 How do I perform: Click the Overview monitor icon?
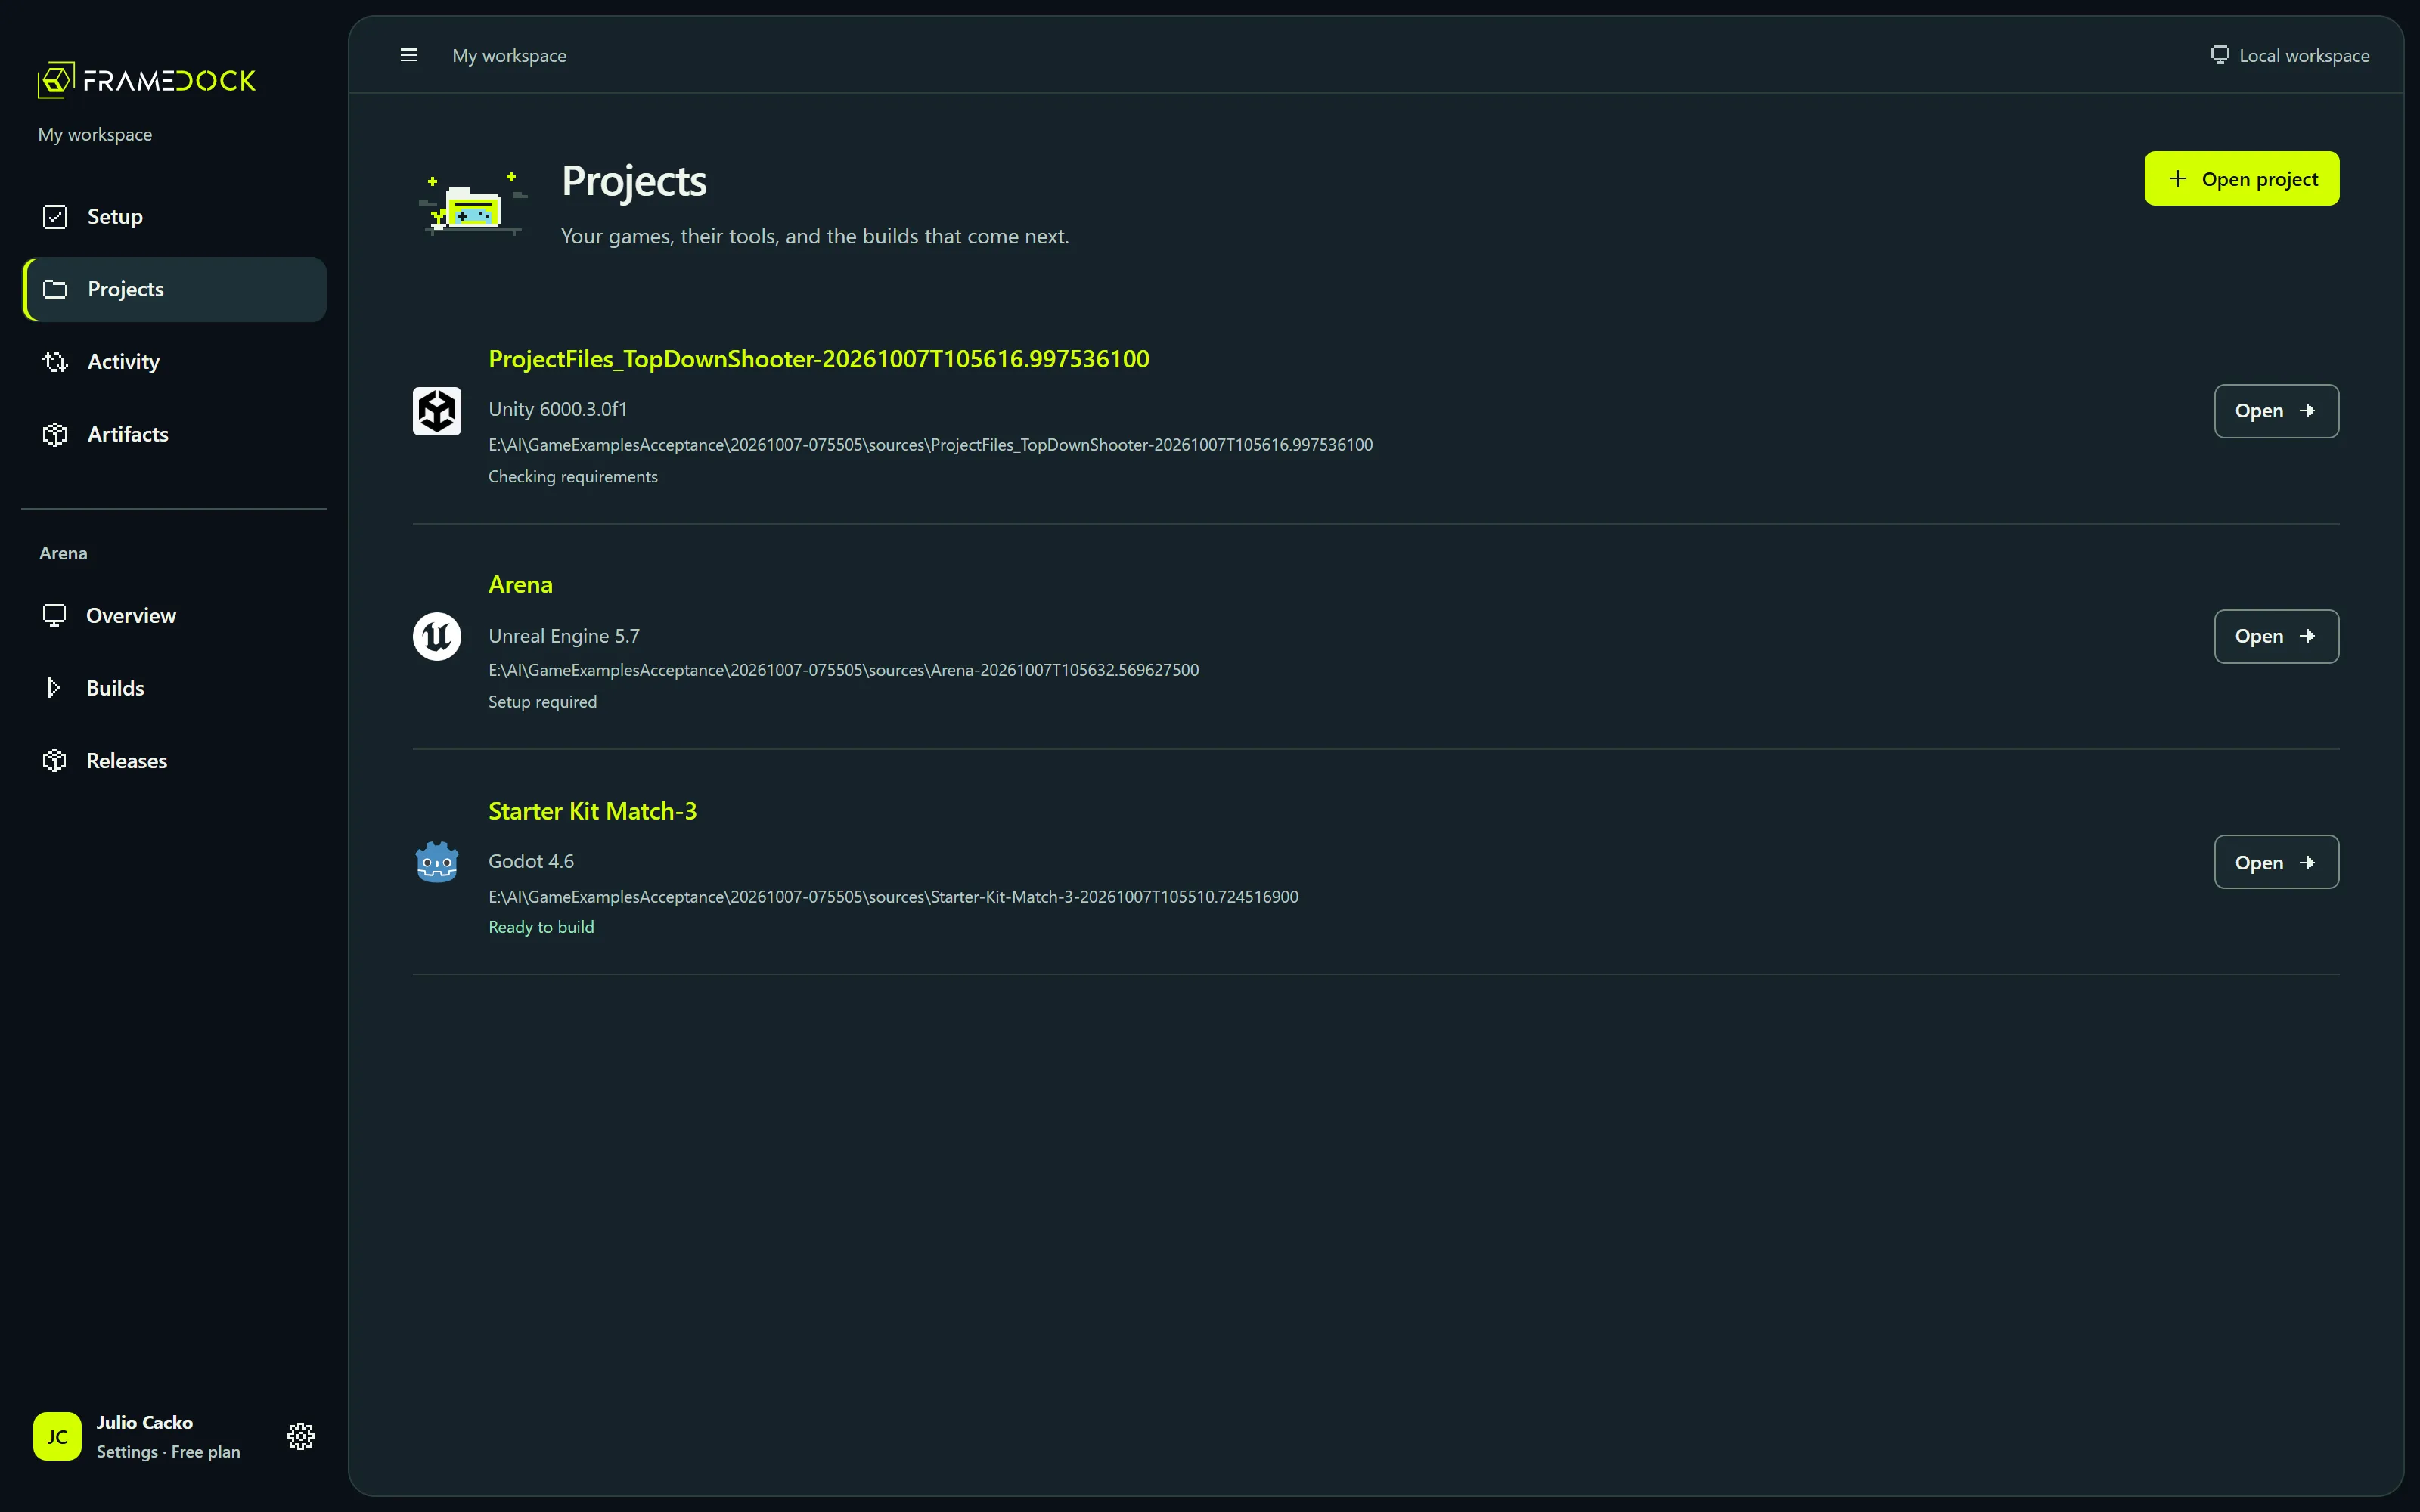[x=55, y=615]
